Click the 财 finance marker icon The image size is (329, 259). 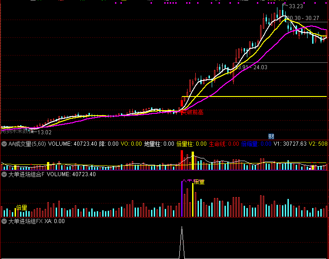[271, 137]
